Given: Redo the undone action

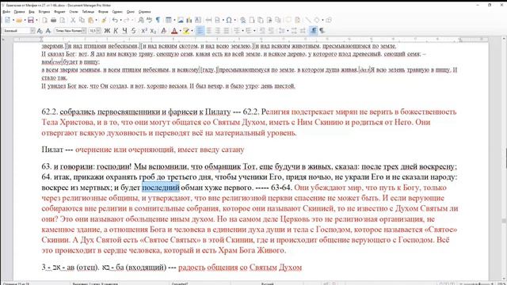Looking at the screenshot, I should coord(127,20).
